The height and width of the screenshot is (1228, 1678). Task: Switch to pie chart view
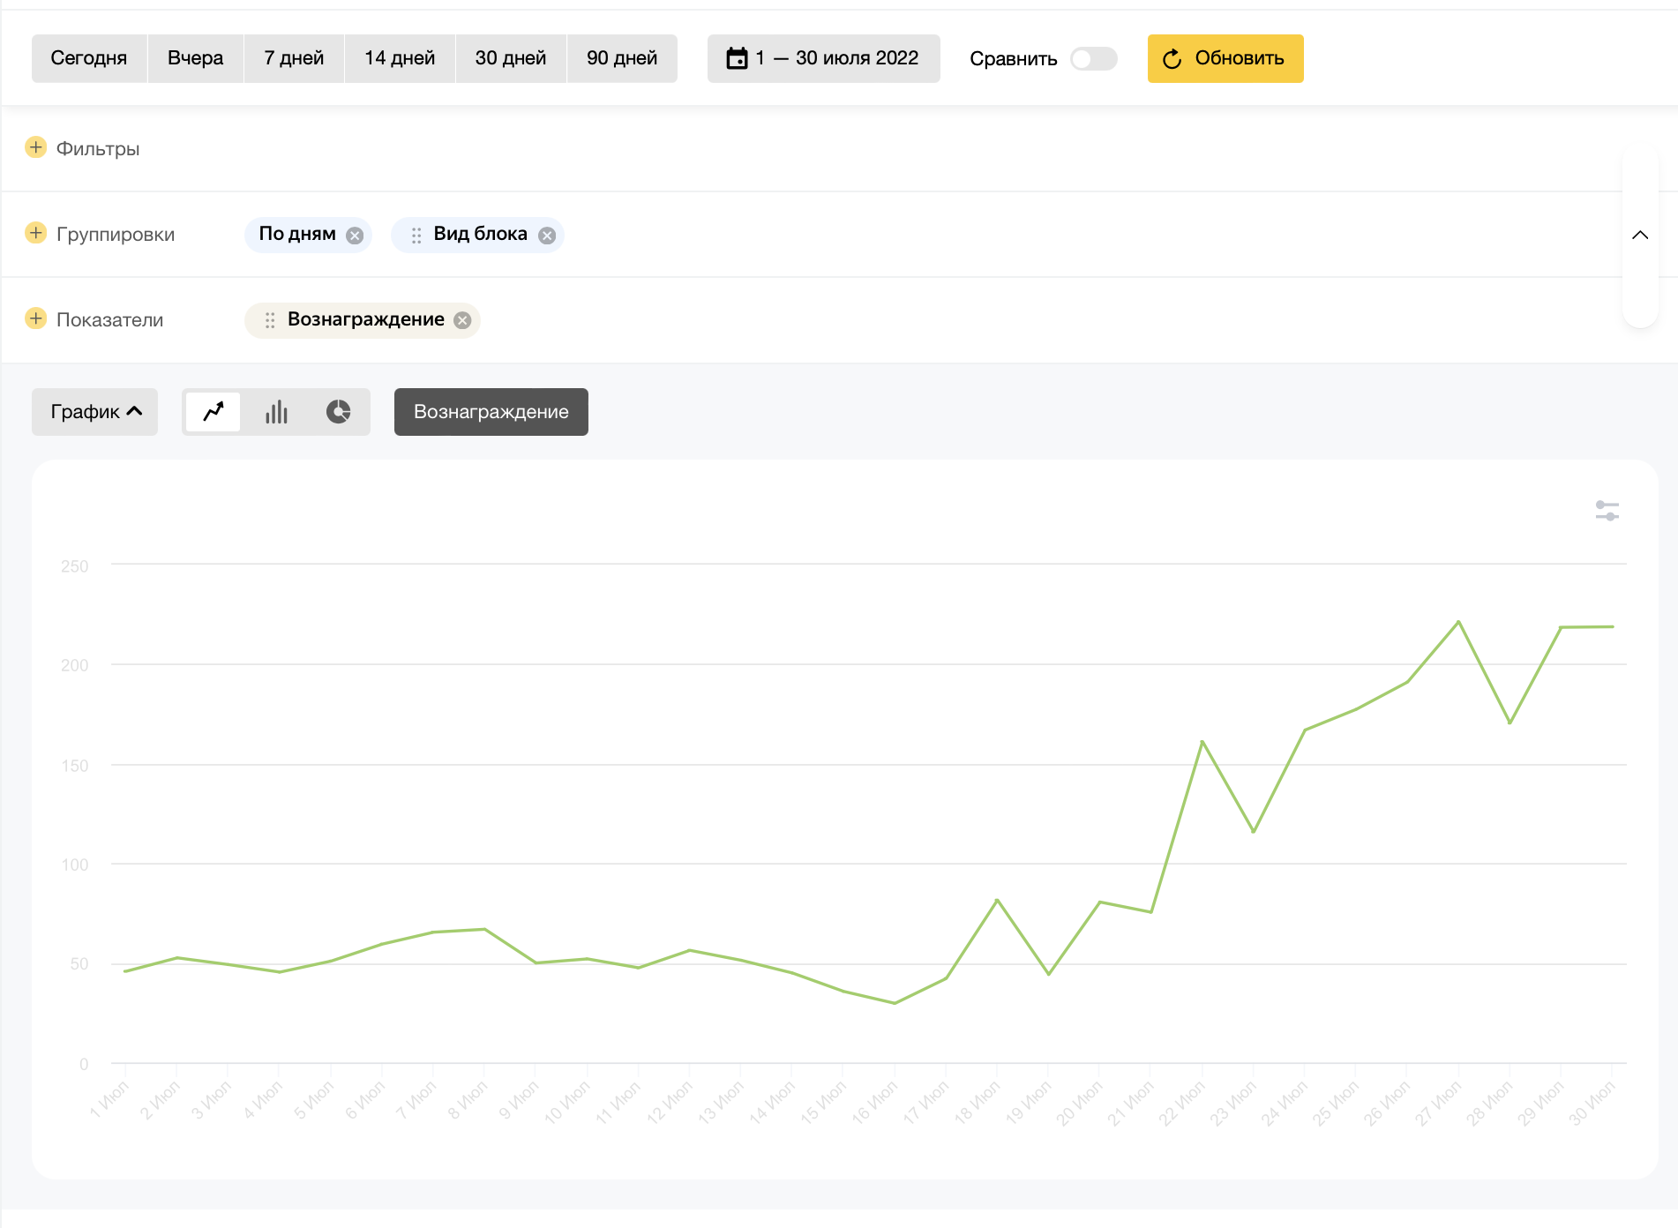(339, 412)
